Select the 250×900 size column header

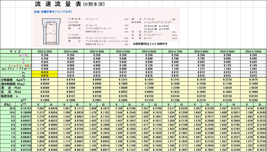click(227, 51)
